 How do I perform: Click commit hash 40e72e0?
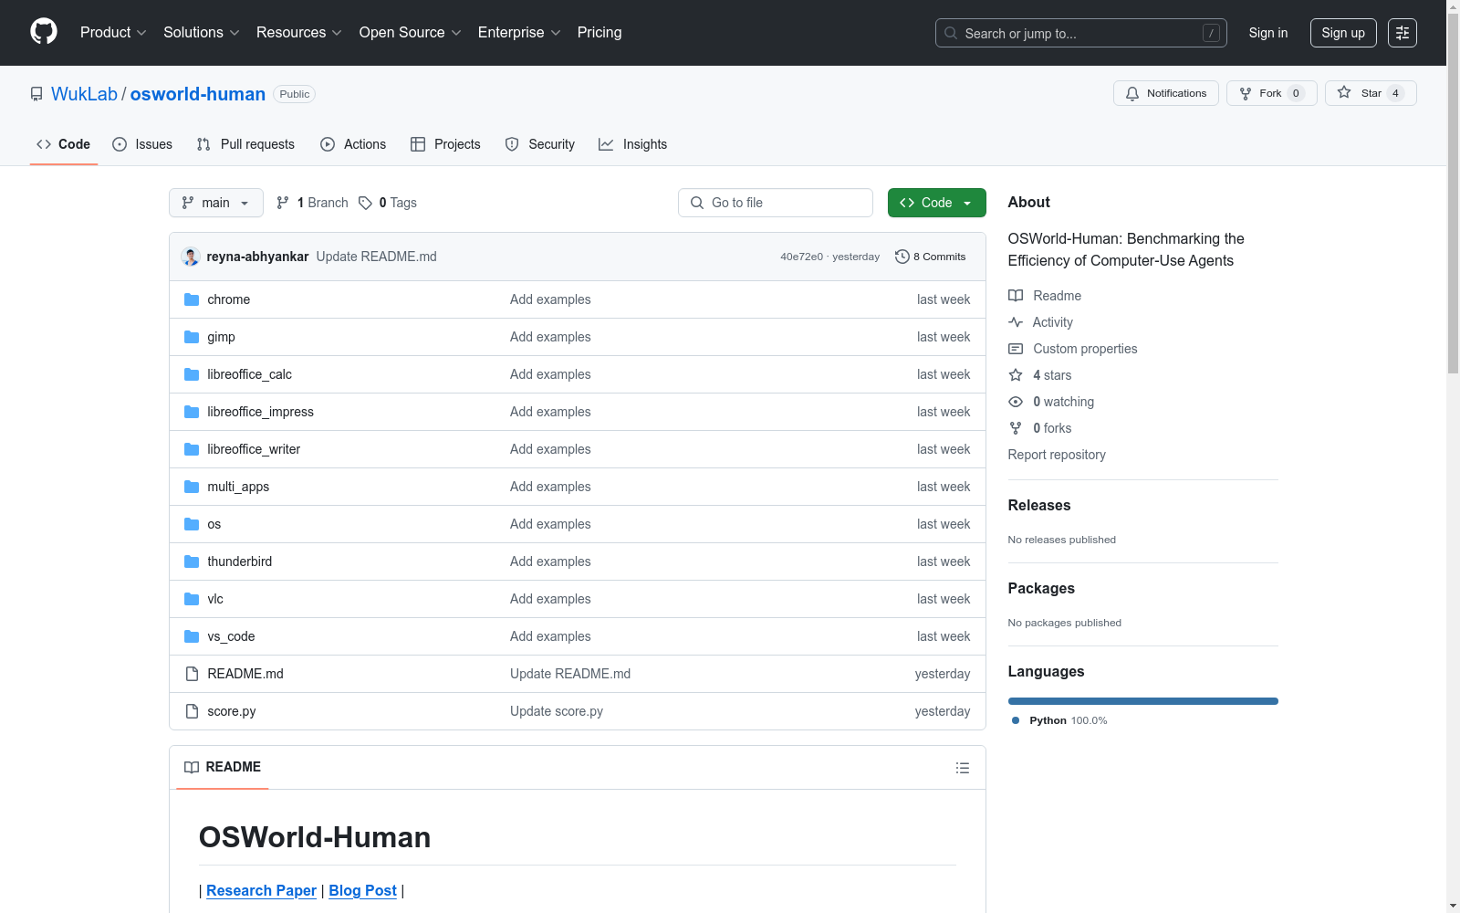801,257
